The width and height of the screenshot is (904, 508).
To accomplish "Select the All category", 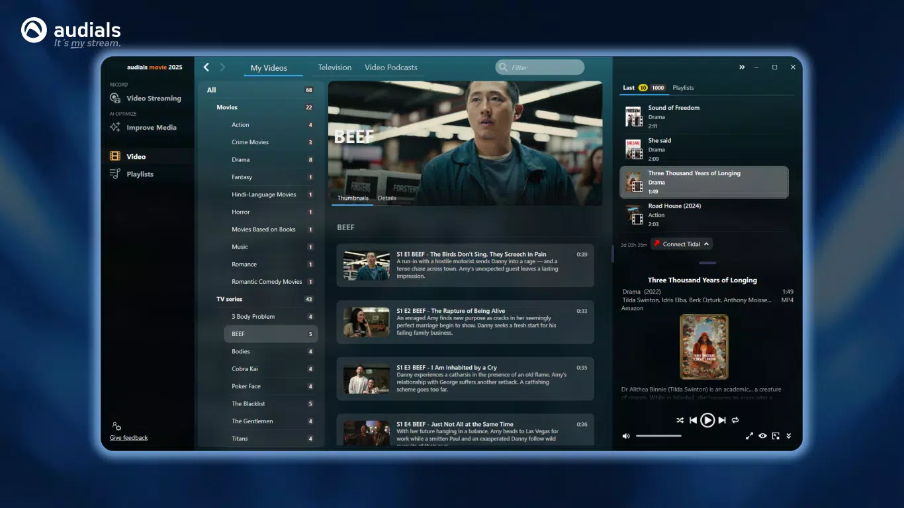I will point(260,90).
